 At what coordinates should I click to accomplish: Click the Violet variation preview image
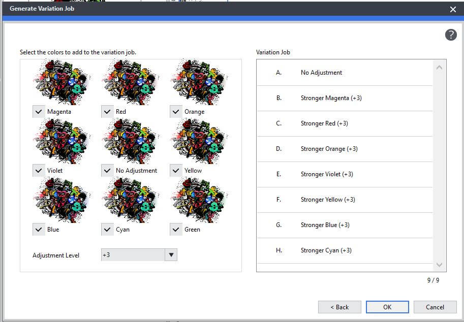pos(62,141)
